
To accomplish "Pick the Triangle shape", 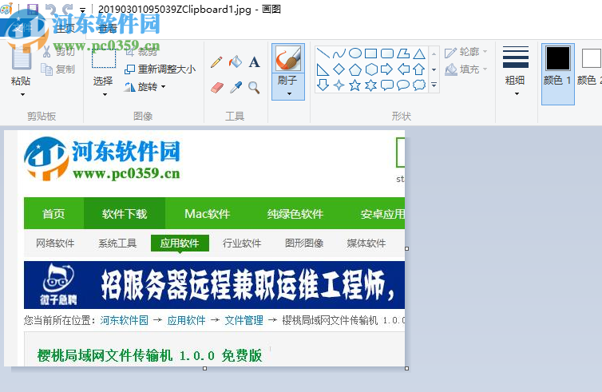I will click(x=419, y=53).
